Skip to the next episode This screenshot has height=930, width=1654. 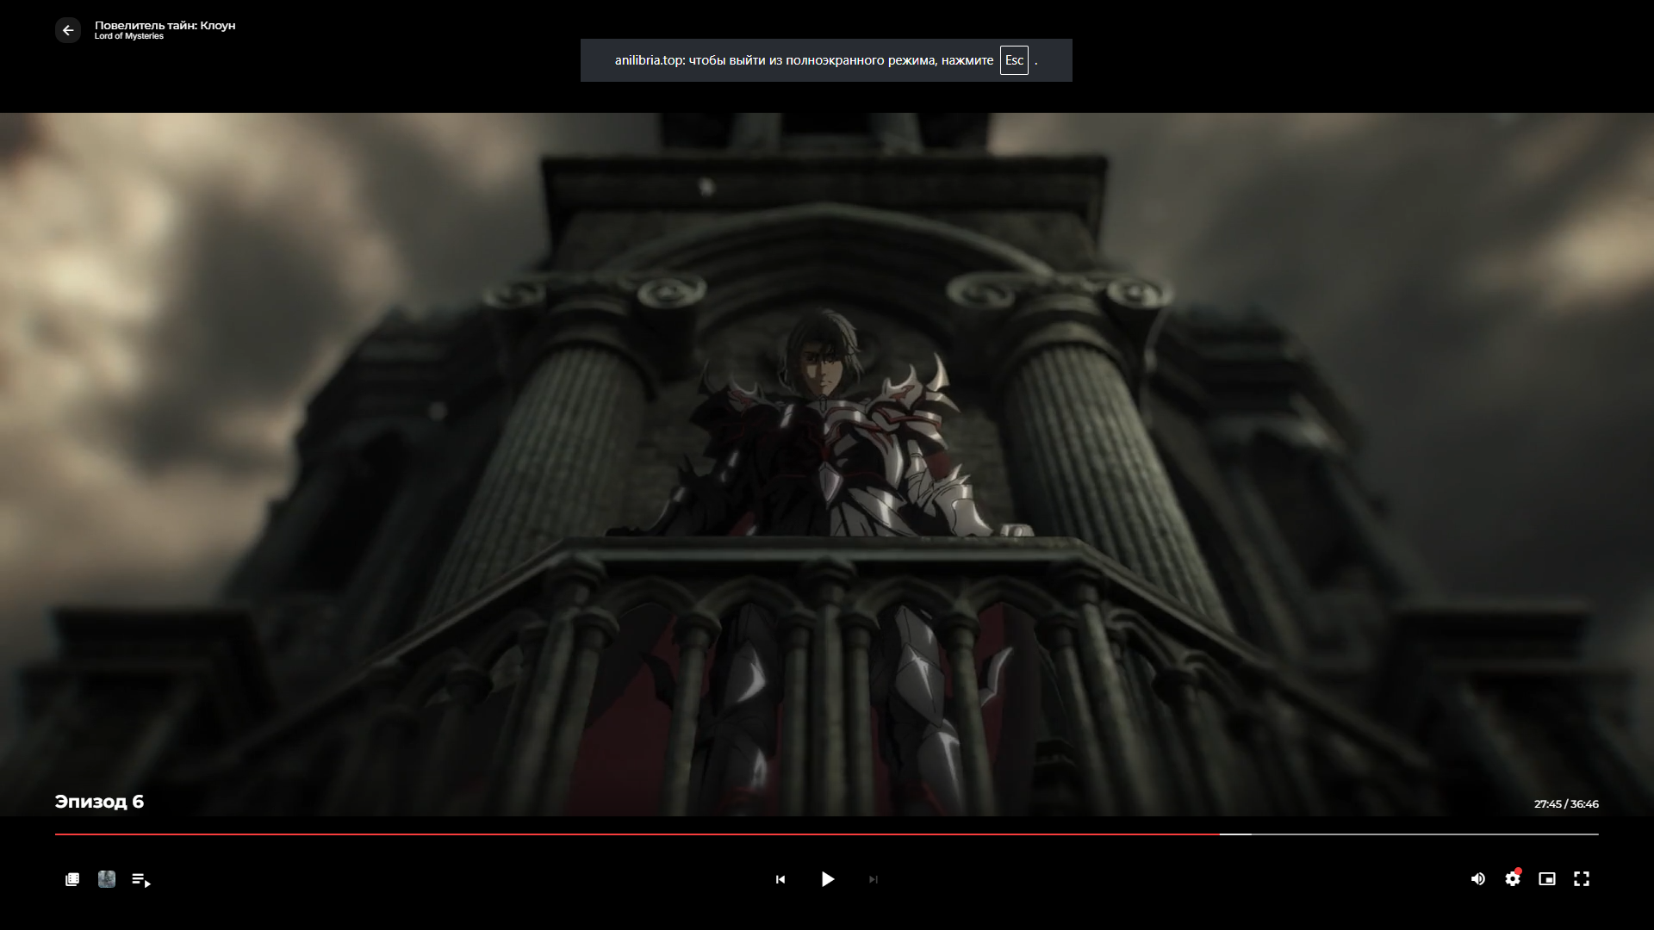874,879
